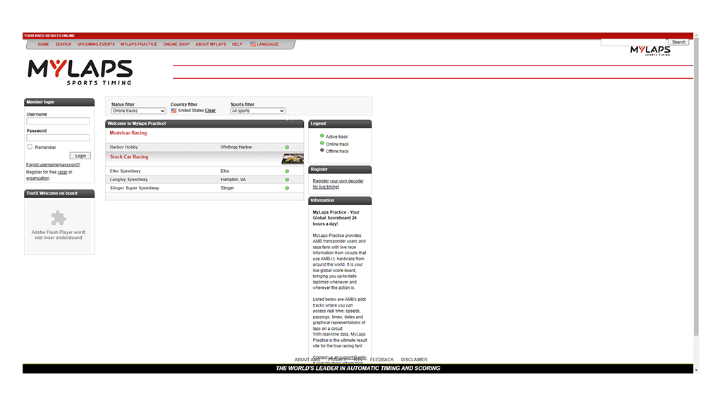Screen dimensions: 722x406
Task: Click the Forgot username/password link
Action: pos(53,165)
